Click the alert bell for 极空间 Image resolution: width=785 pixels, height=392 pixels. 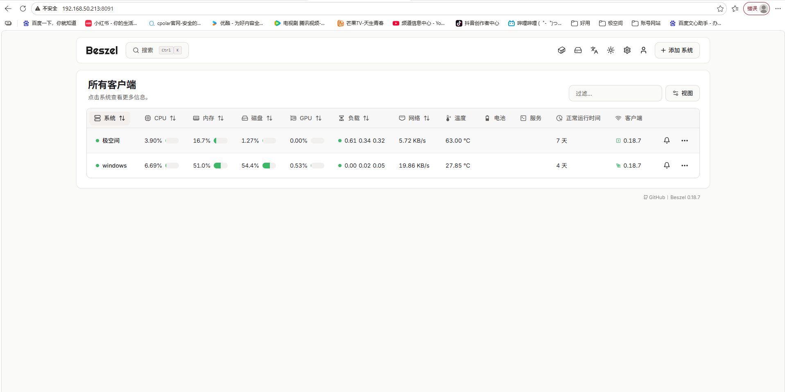coord(667,141)
